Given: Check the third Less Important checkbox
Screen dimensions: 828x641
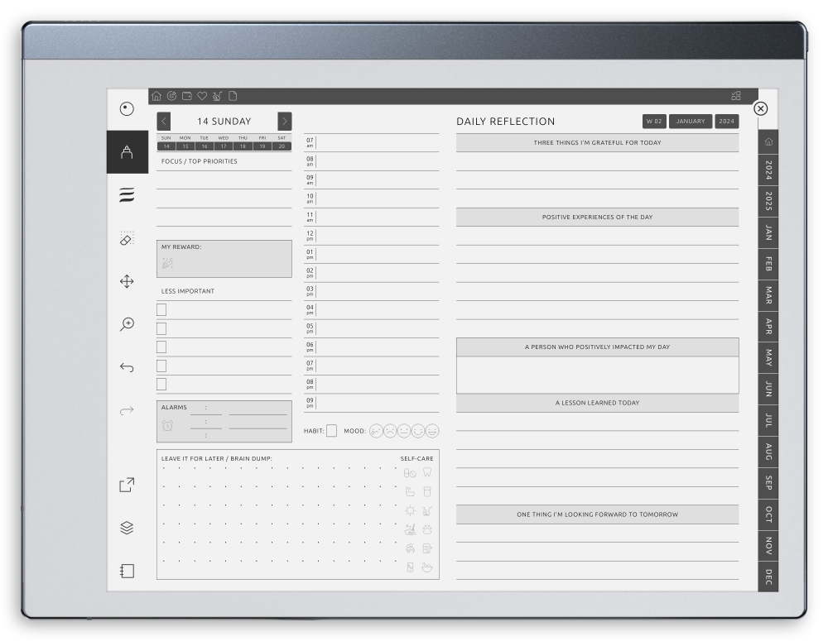Looking at the screenshot, I should click(161, 347).
